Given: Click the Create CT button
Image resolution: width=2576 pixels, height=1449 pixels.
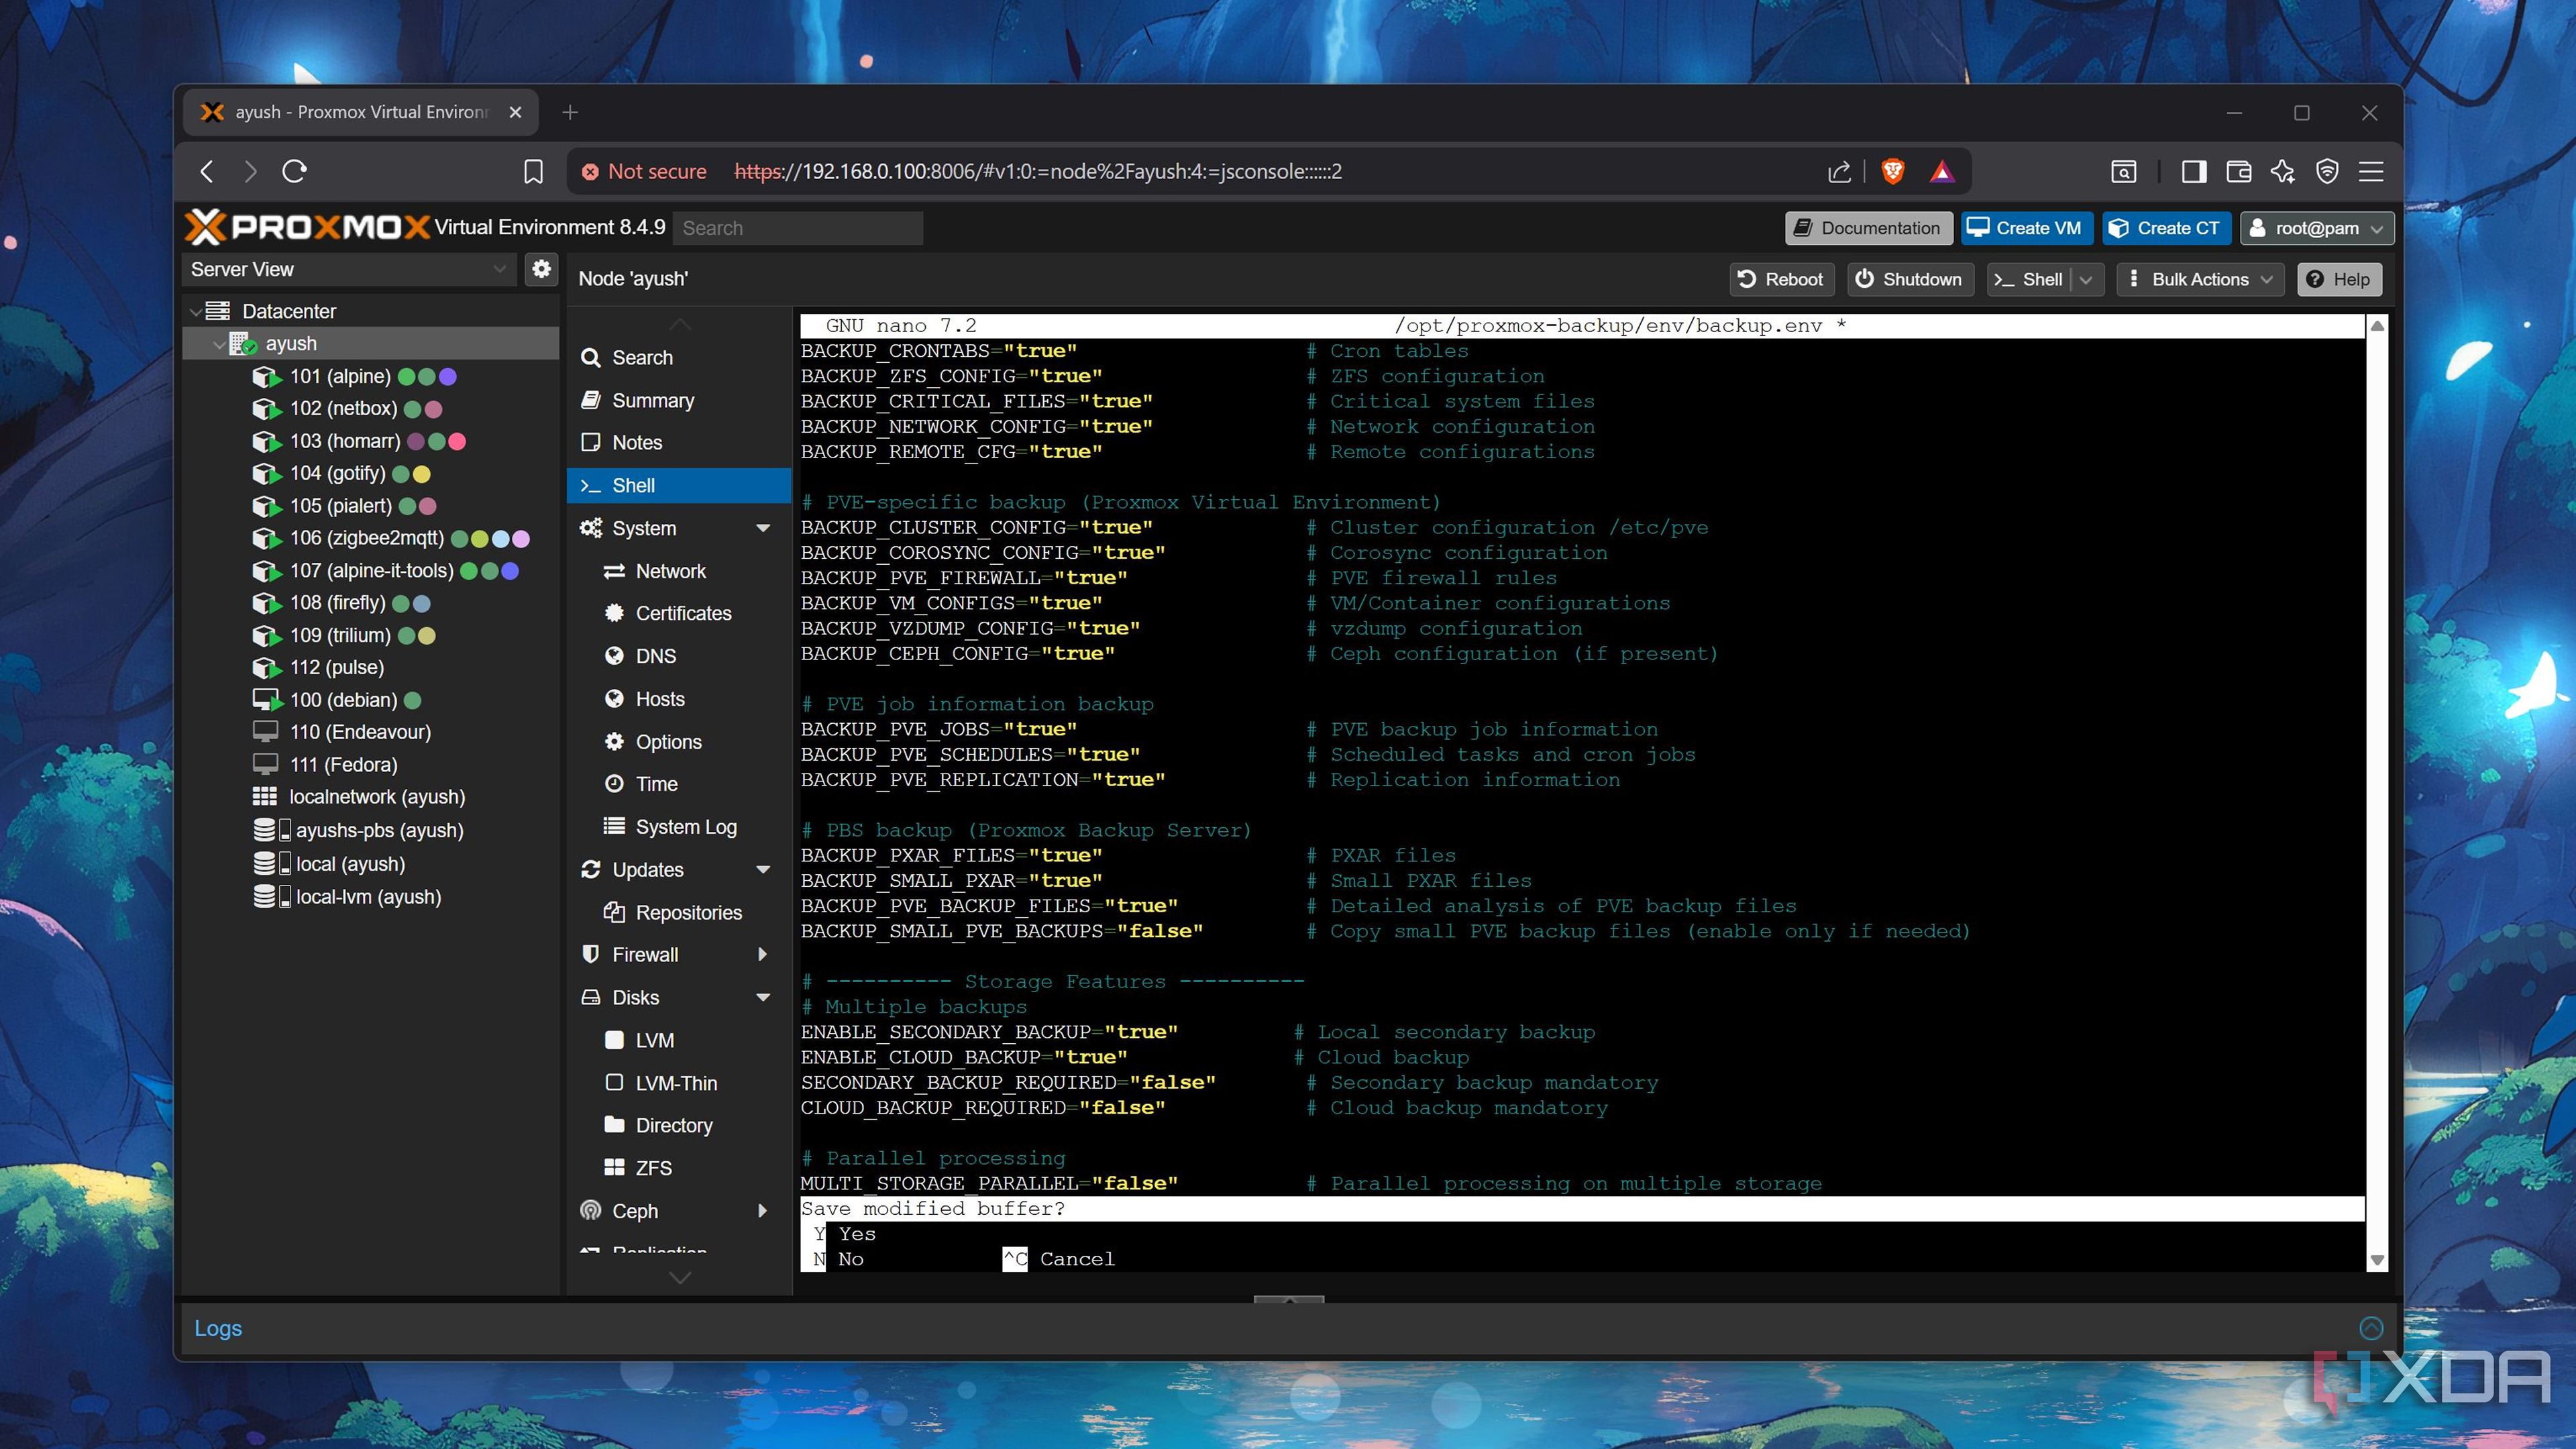Looking at the screenshot, I should pos(2166,228).
